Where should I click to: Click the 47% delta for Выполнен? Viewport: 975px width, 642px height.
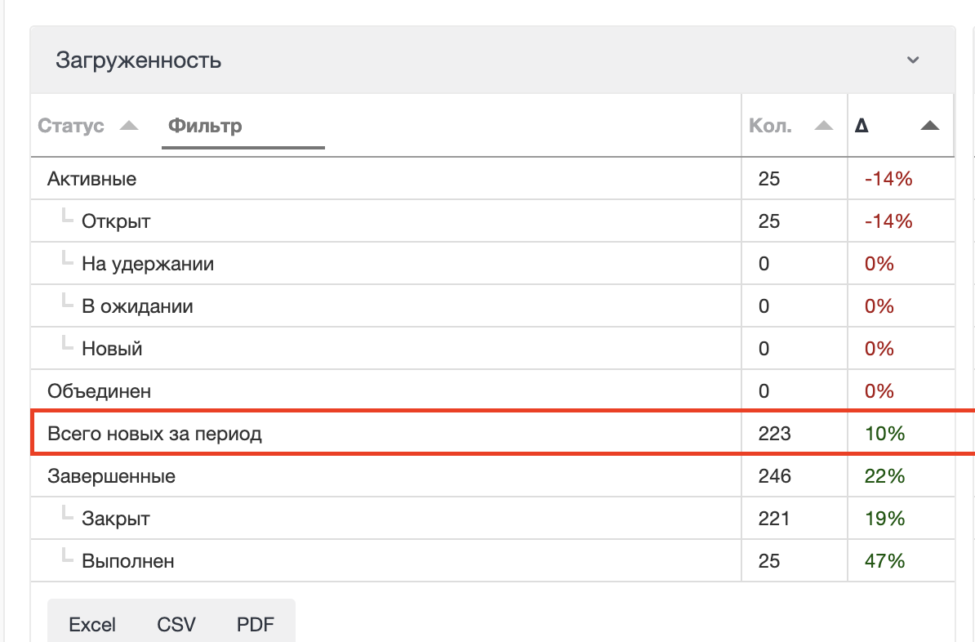(x=884, y=560)
